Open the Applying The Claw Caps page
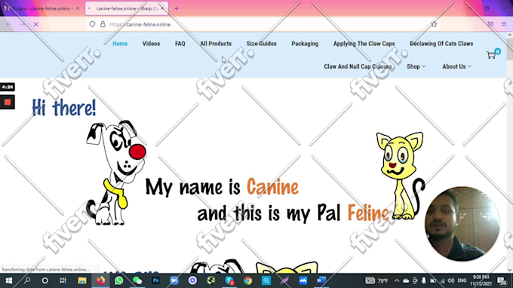 coord(364,44)
